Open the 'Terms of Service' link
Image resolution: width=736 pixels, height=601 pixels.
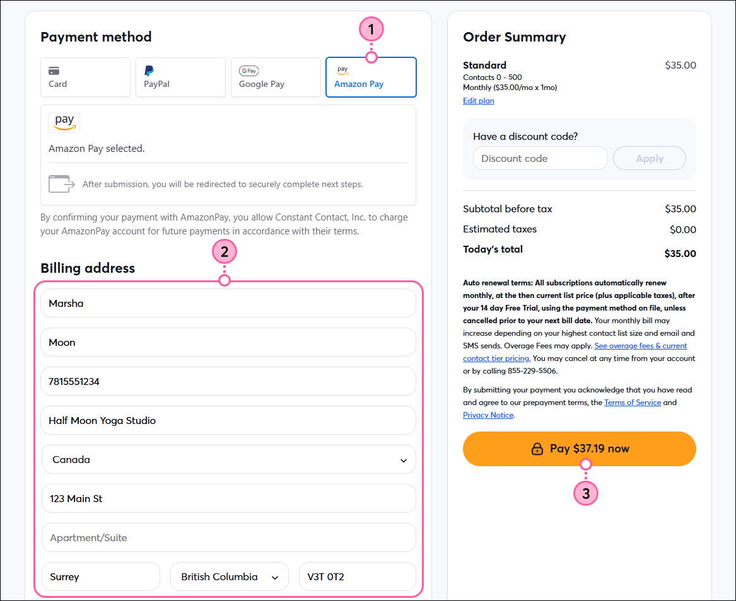click(x=633, y=402)
